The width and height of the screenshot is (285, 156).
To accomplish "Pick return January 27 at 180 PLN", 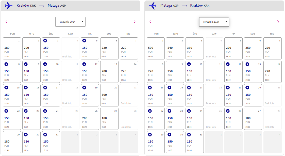I will (253, 119).
